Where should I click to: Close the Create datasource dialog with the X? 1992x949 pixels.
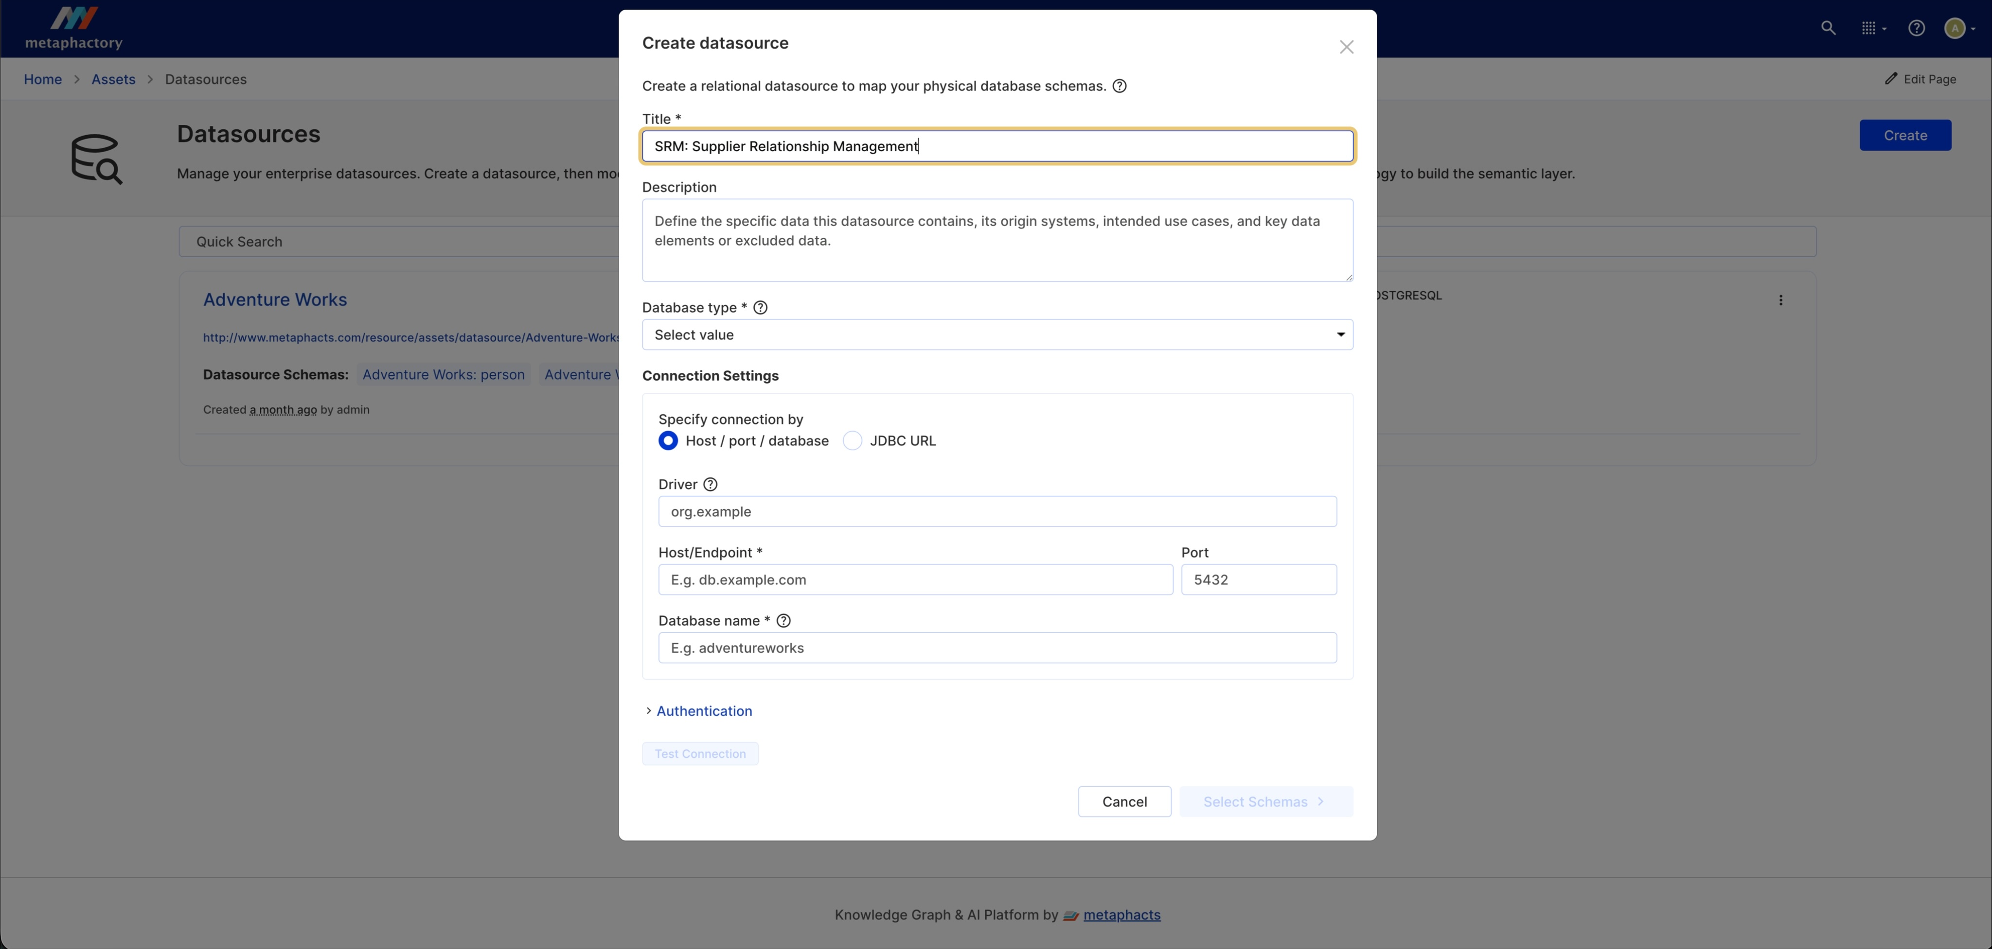[1346, 47]
